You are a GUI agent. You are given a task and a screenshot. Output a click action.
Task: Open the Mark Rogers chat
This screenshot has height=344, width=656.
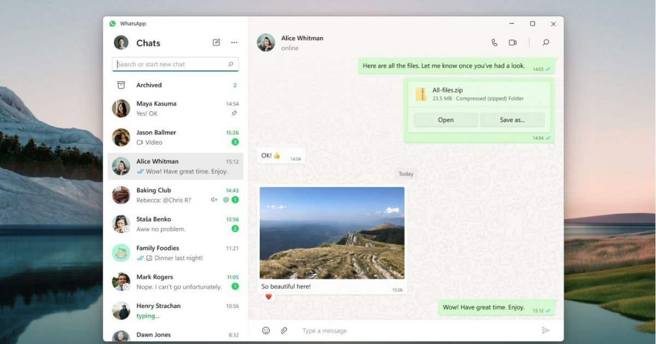coord(175,282)
